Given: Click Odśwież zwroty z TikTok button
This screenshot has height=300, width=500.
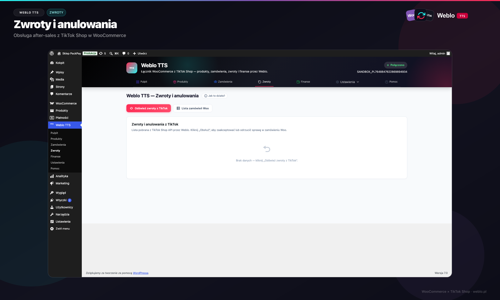Looking at the screenshot, I should click(x=149, y=108).
